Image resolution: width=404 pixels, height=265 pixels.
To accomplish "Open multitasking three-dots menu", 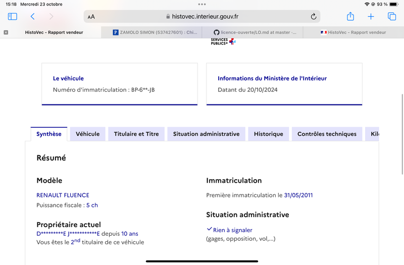I will [202, 4].
